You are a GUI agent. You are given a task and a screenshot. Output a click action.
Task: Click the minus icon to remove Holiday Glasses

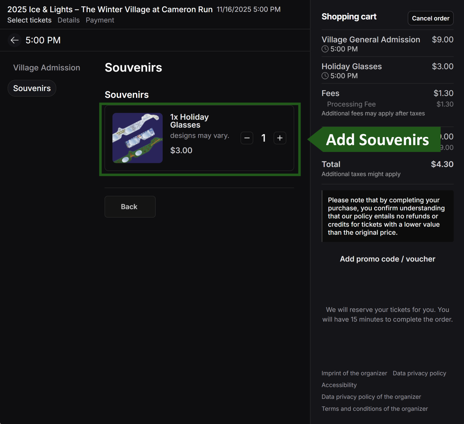[247, 138]
